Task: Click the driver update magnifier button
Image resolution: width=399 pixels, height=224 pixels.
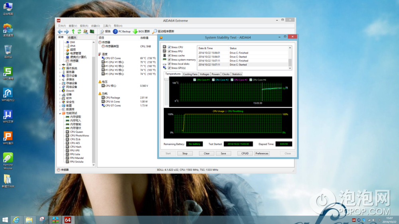Action: pyautogui.click(x=163, y=31)
